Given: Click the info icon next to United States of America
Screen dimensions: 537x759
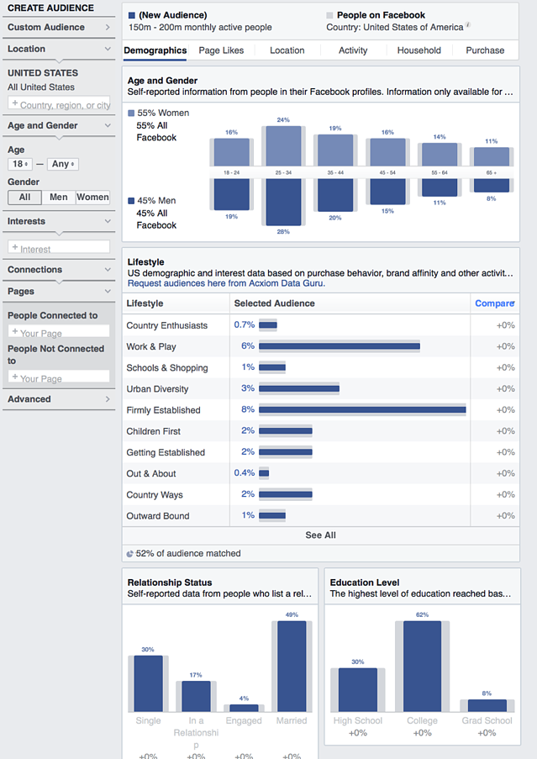Looking at the screenshot, I should click(x=467, y=25).
